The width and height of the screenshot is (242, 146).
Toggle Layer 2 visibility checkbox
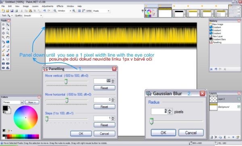(239, 99)
